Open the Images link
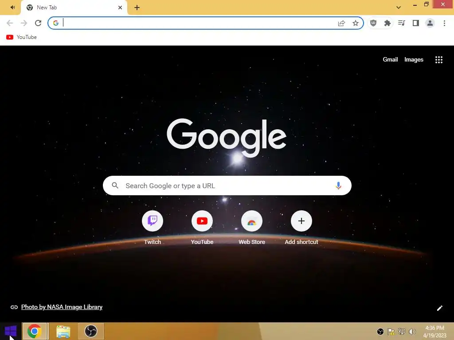 414,60
